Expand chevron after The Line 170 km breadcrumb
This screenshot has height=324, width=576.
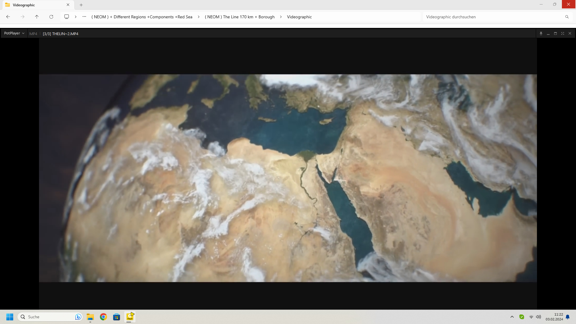tap(281, 17)
